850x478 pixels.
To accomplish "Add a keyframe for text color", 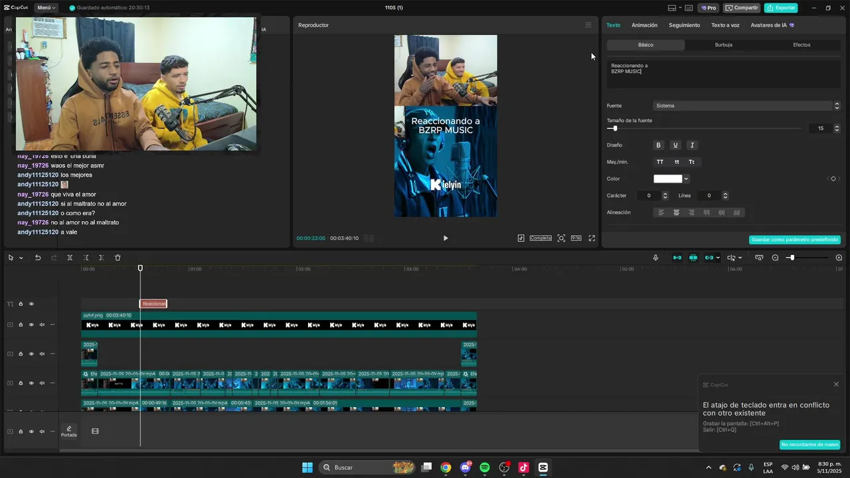I will click(x=833, y=179).
